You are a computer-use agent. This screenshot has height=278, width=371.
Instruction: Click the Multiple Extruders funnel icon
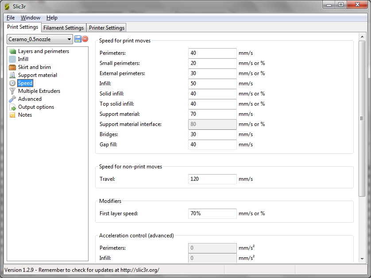(12, 91)
